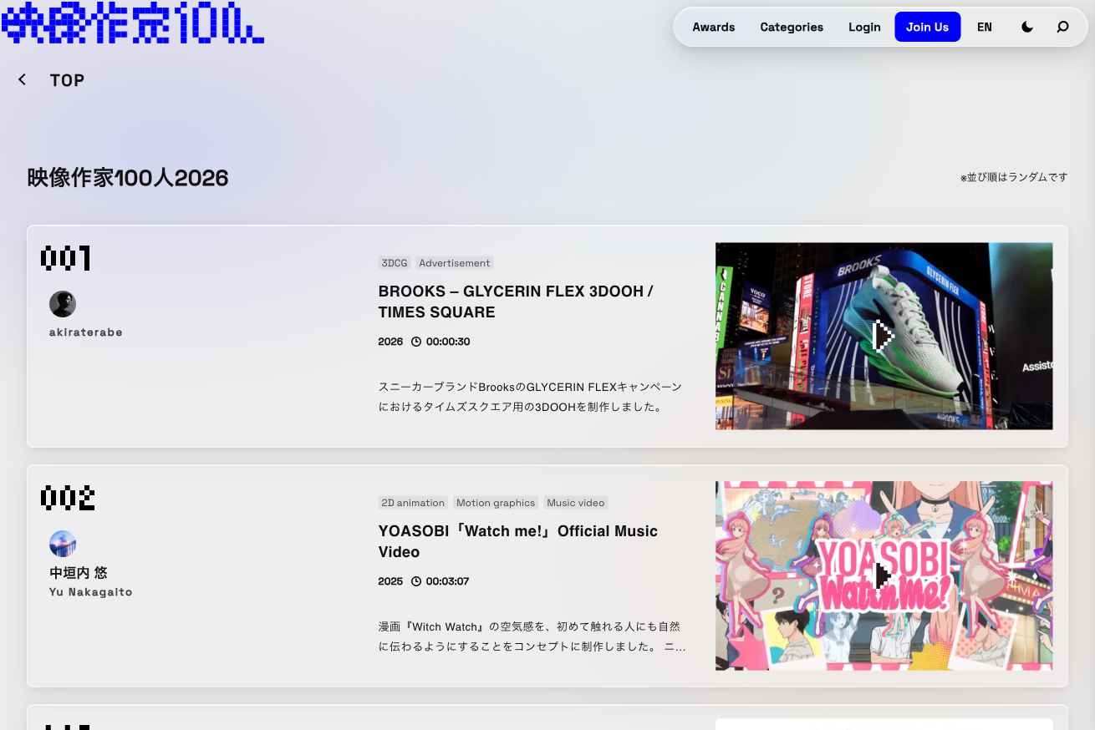This screenshot has width=1095, height=730.
Task: Go back using the left chevron arrow
Action: [x=23, y=79]
